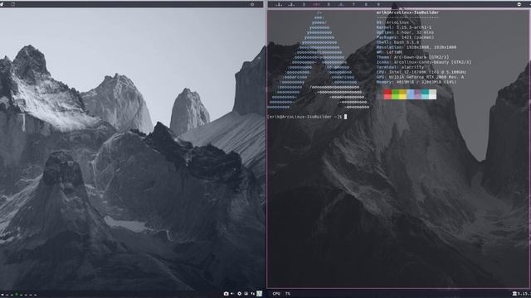The height and width of the screenshot is (298, 531).
Task: Click the 'WM: LeftWM' line
Action: click(389, 52)
